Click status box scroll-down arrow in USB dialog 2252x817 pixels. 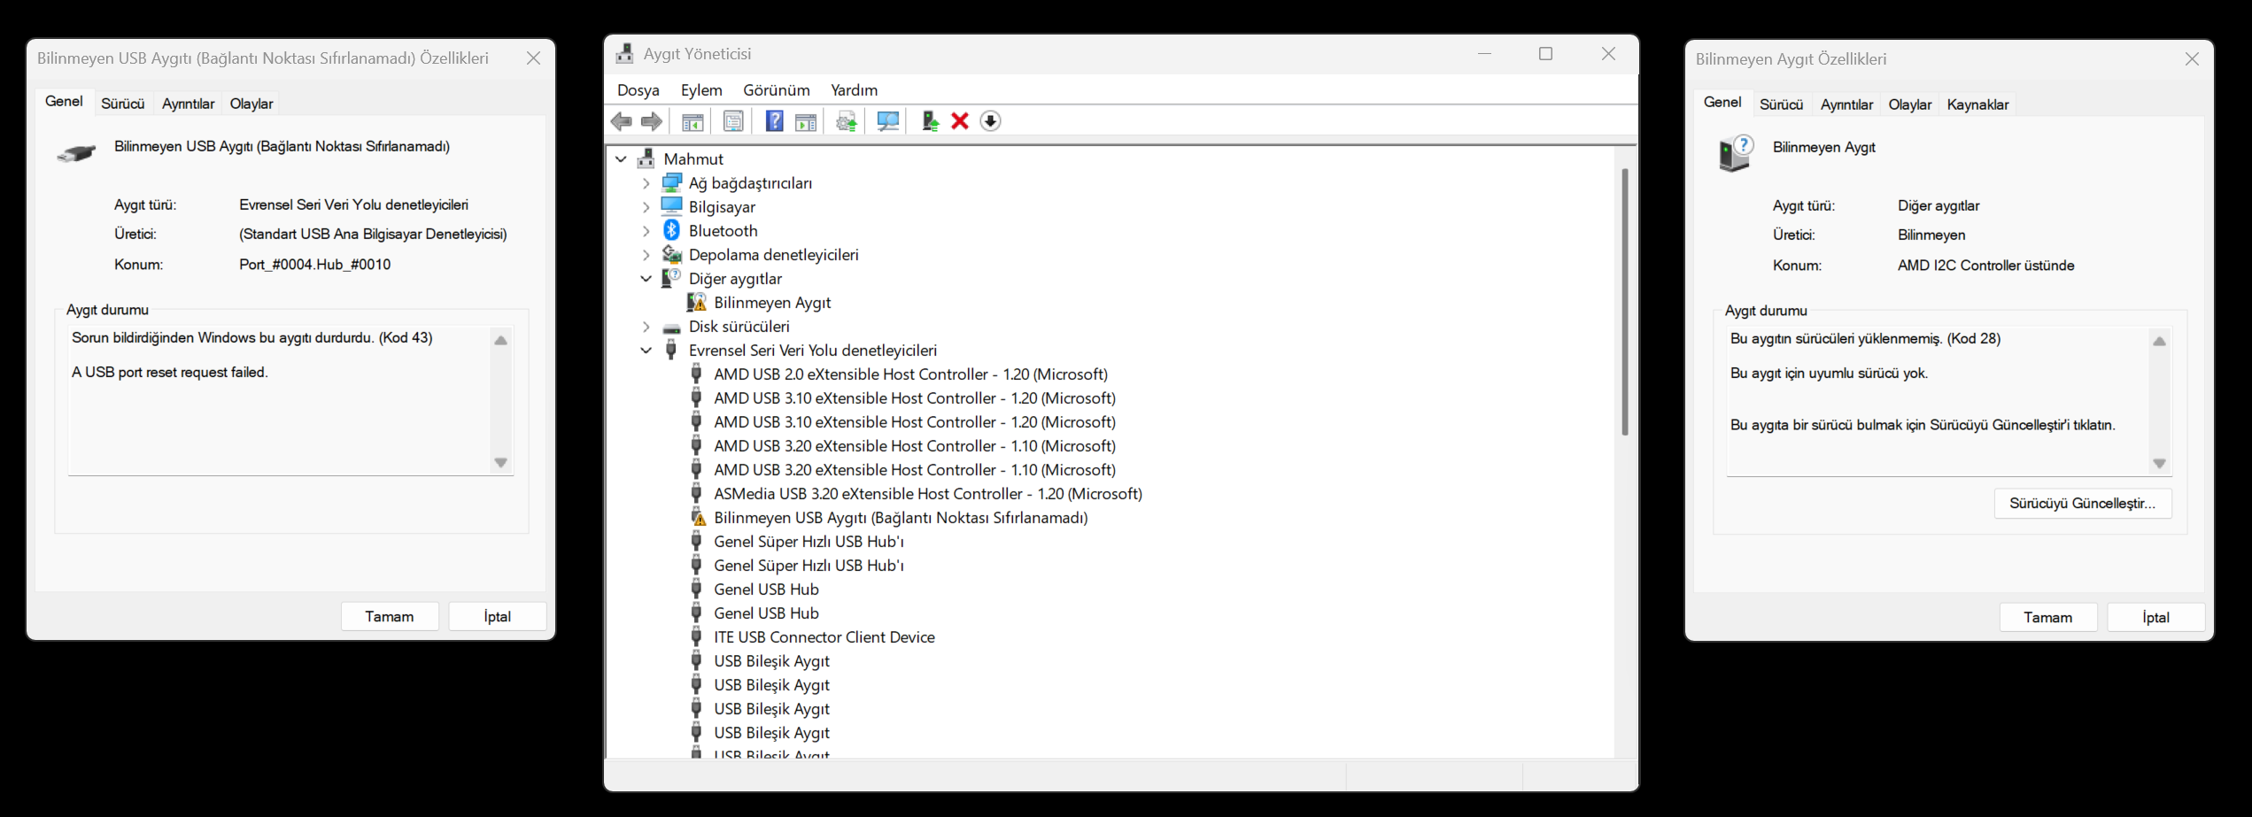coord(501,463)
